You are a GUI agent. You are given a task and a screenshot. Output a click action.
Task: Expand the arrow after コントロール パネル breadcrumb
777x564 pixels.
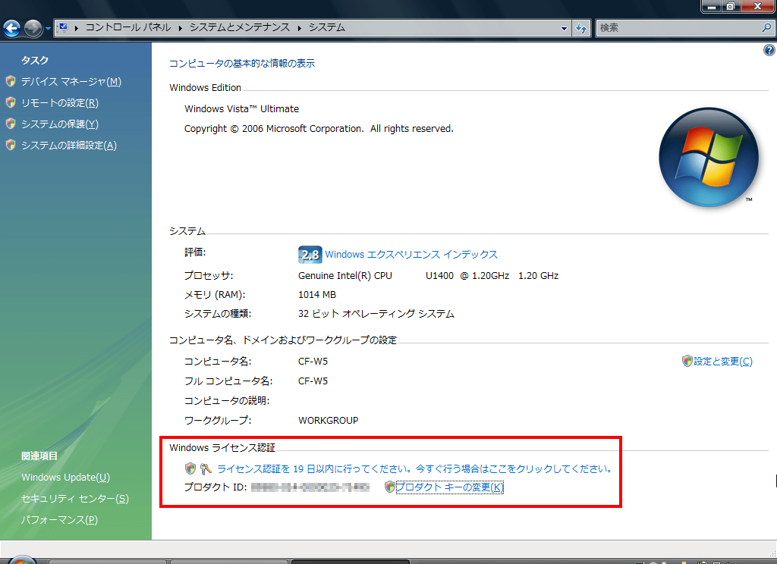[x=180, y=28]
